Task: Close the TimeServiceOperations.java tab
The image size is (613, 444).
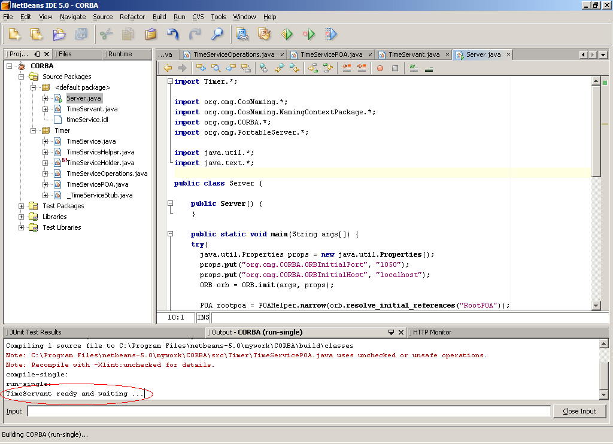Action: (x=281, y=54)
